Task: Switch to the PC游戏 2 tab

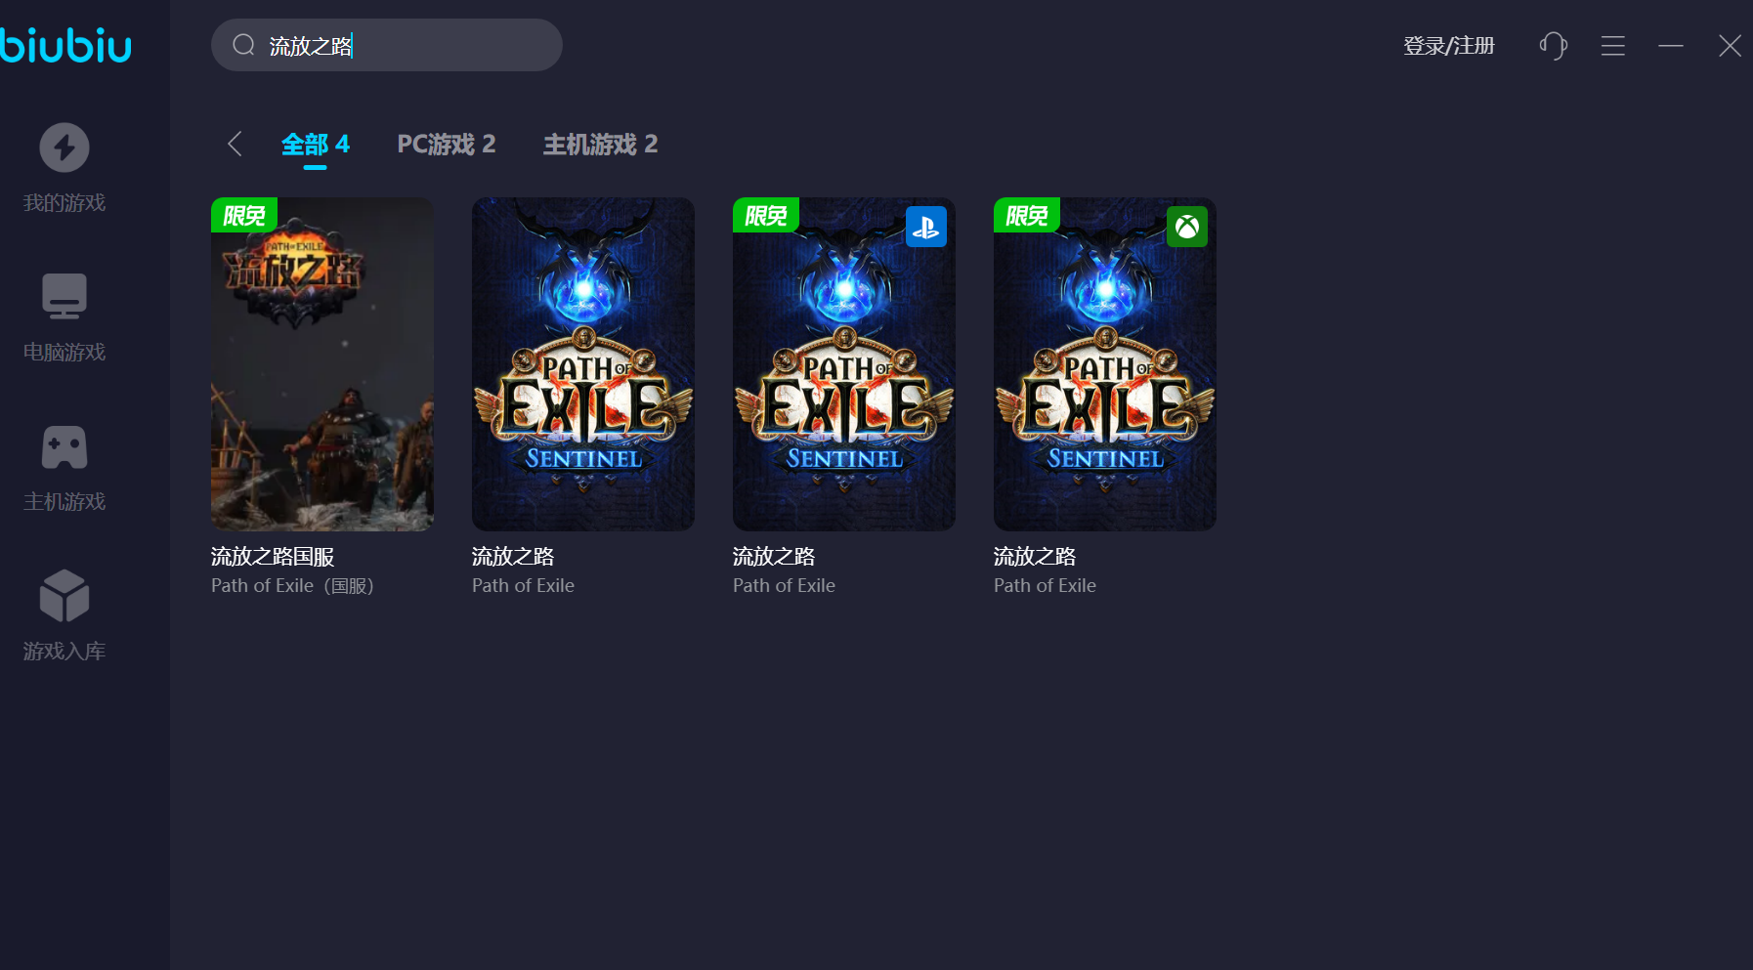Action: [x=447, y=145]
